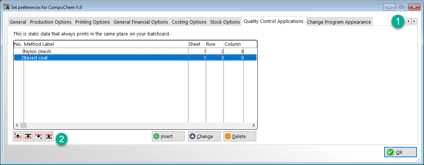The height and width of the screenshot is (165, 424).
Task: Move selected row down one position
Action: coord(38,136)
